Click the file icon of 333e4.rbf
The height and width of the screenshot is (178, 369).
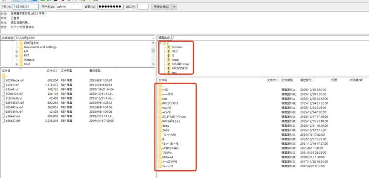point(3,89)
